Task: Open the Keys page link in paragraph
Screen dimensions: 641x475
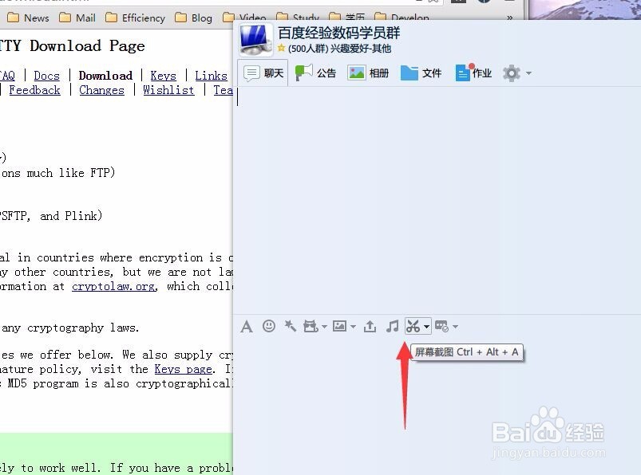Action: tap(184, 369)
